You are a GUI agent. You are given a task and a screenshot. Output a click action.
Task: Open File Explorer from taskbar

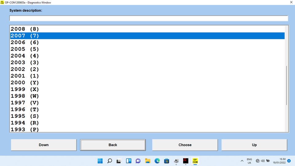point(147,161)
